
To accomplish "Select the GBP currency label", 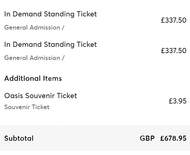I will click(x=147, y=138).
